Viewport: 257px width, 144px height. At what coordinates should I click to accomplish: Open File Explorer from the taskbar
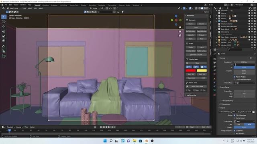135,141
